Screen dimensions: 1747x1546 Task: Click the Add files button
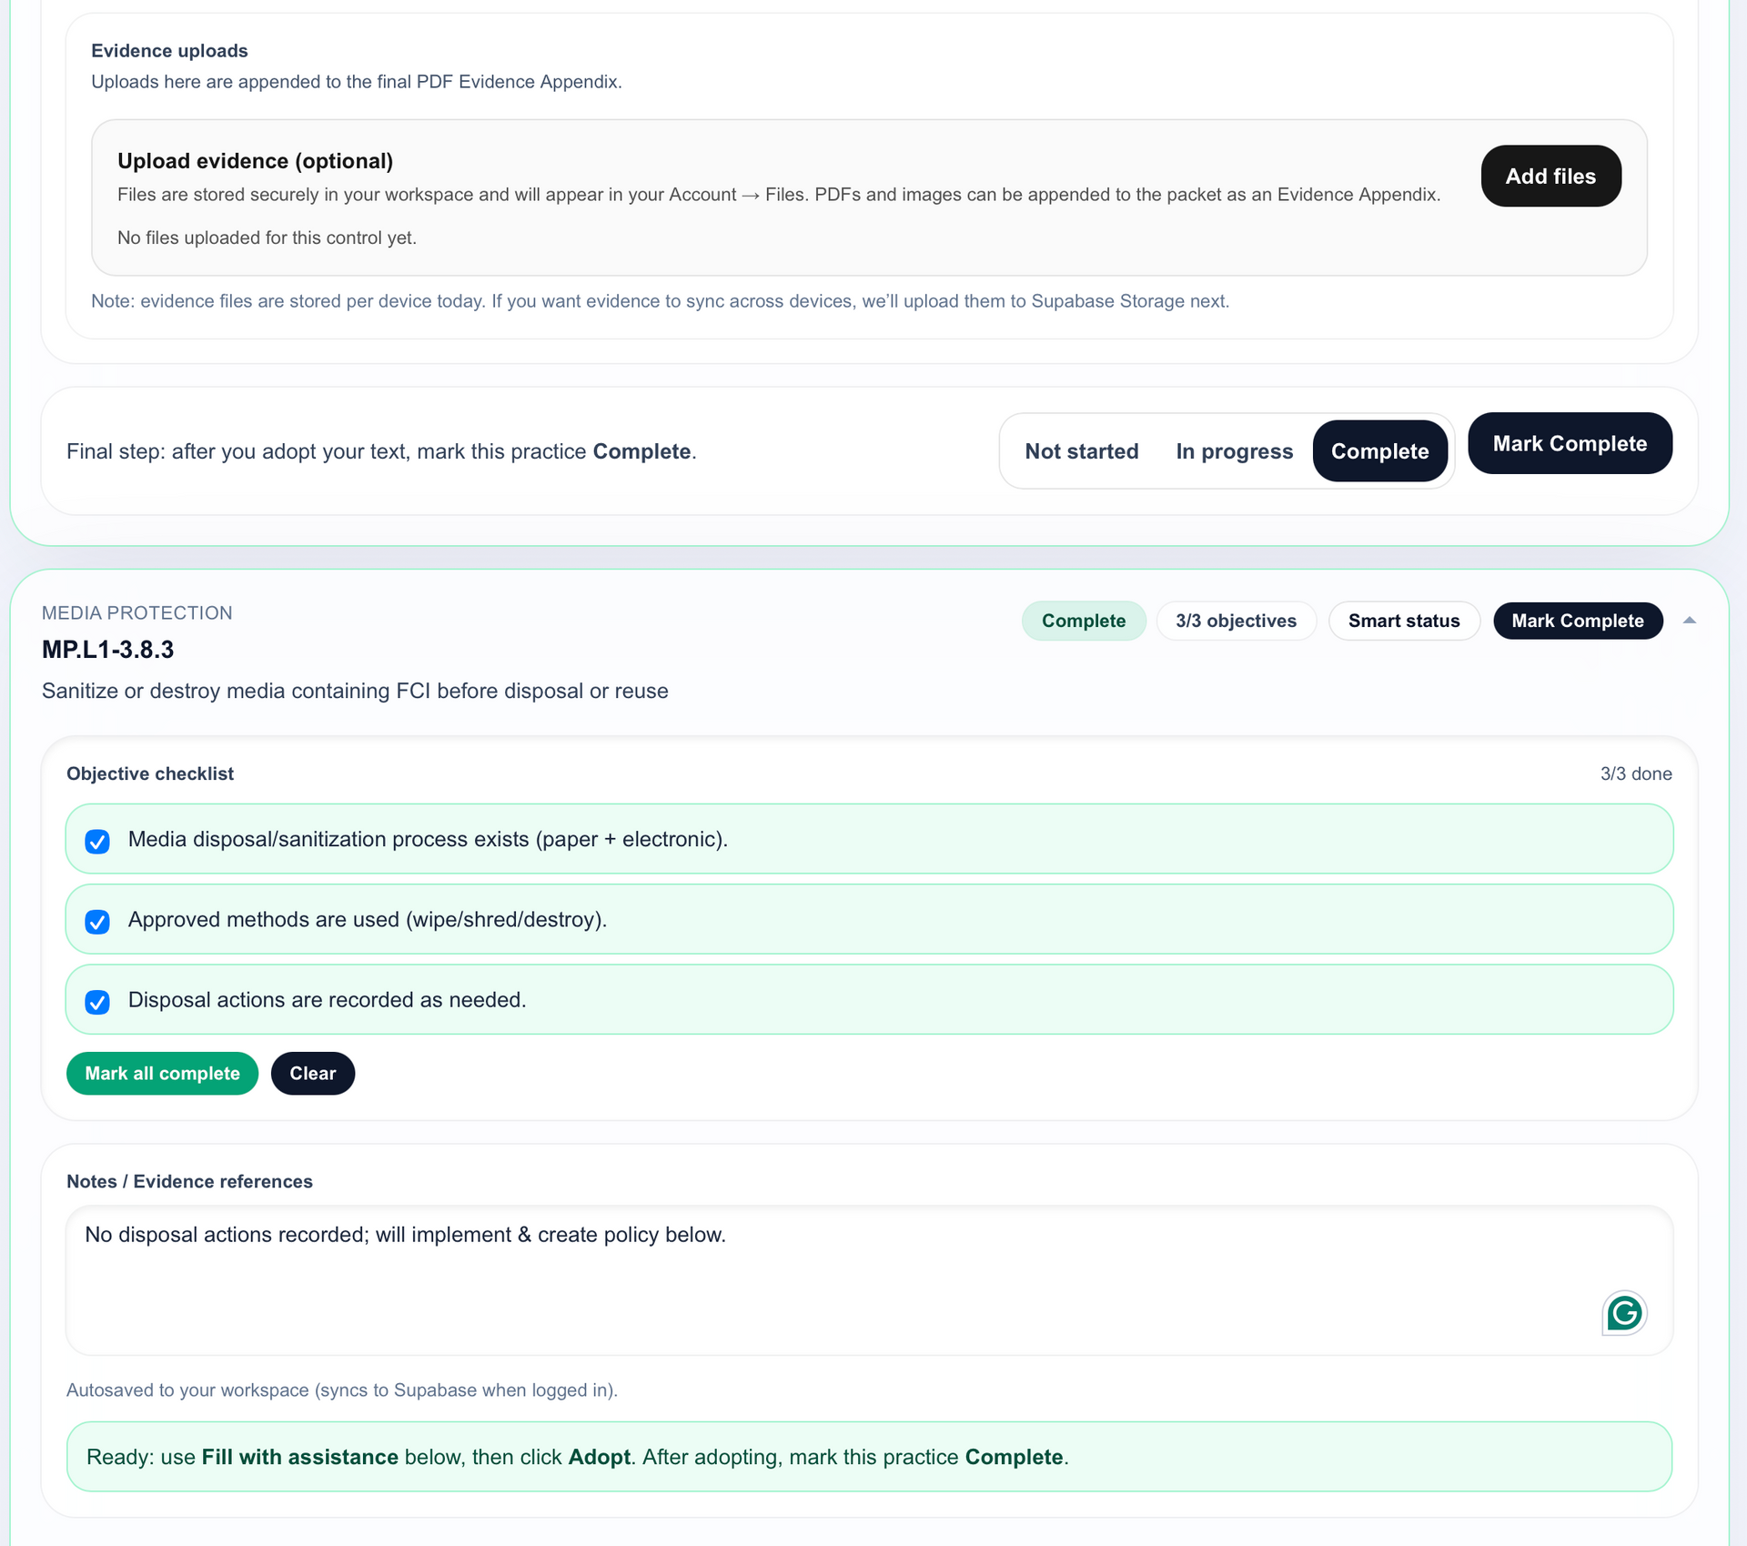tap(1550, 176)
